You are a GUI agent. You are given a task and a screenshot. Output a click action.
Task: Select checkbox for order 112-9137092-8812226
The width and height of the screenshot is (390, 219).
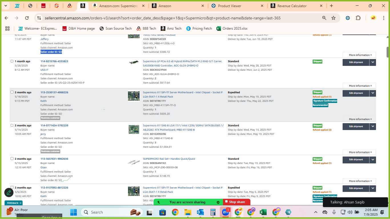[12, 187]
